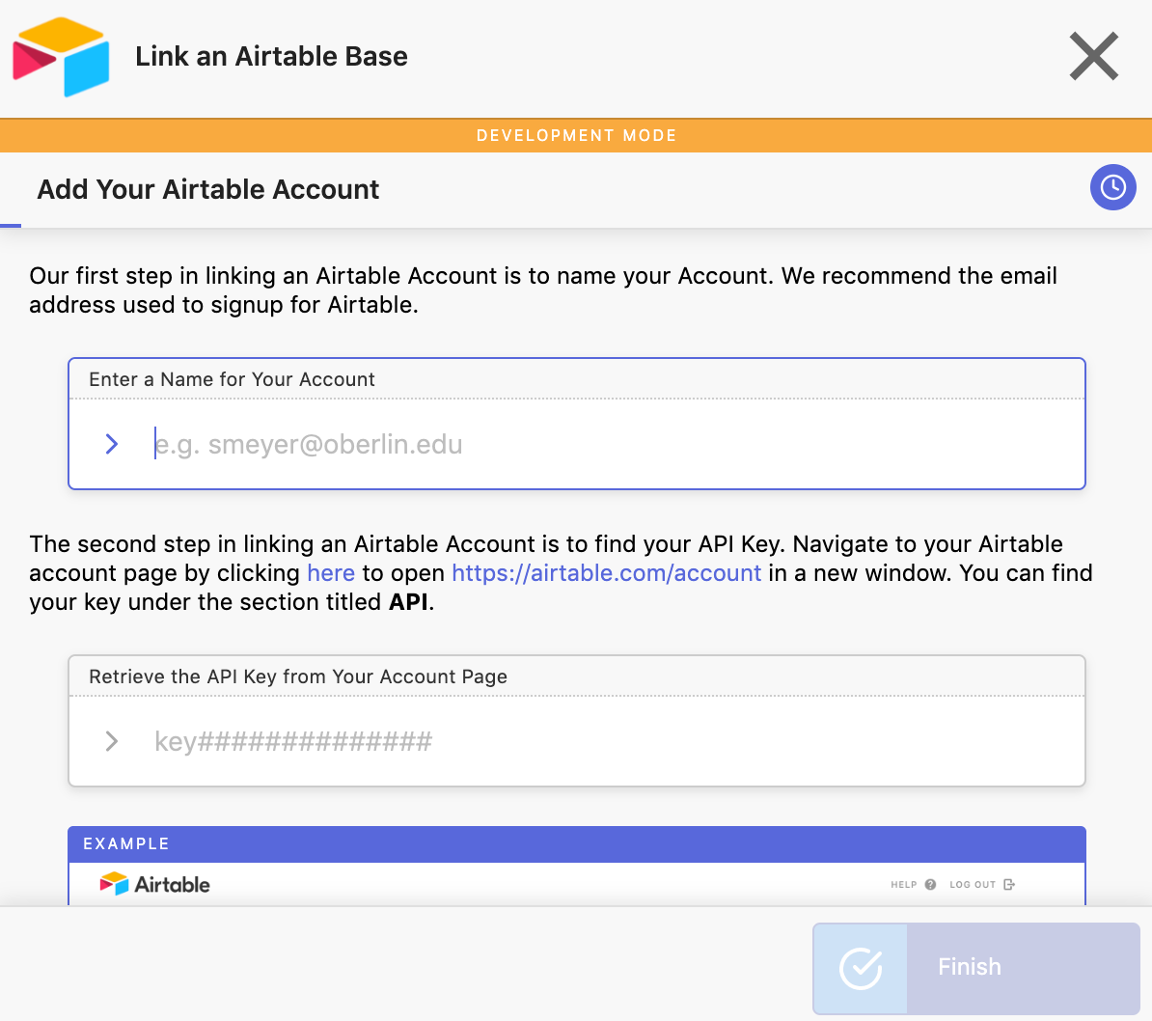Open the https://airtable.com/account link
The image size is (1152, 1021).
pyautogui.click(x=606, y=572)
